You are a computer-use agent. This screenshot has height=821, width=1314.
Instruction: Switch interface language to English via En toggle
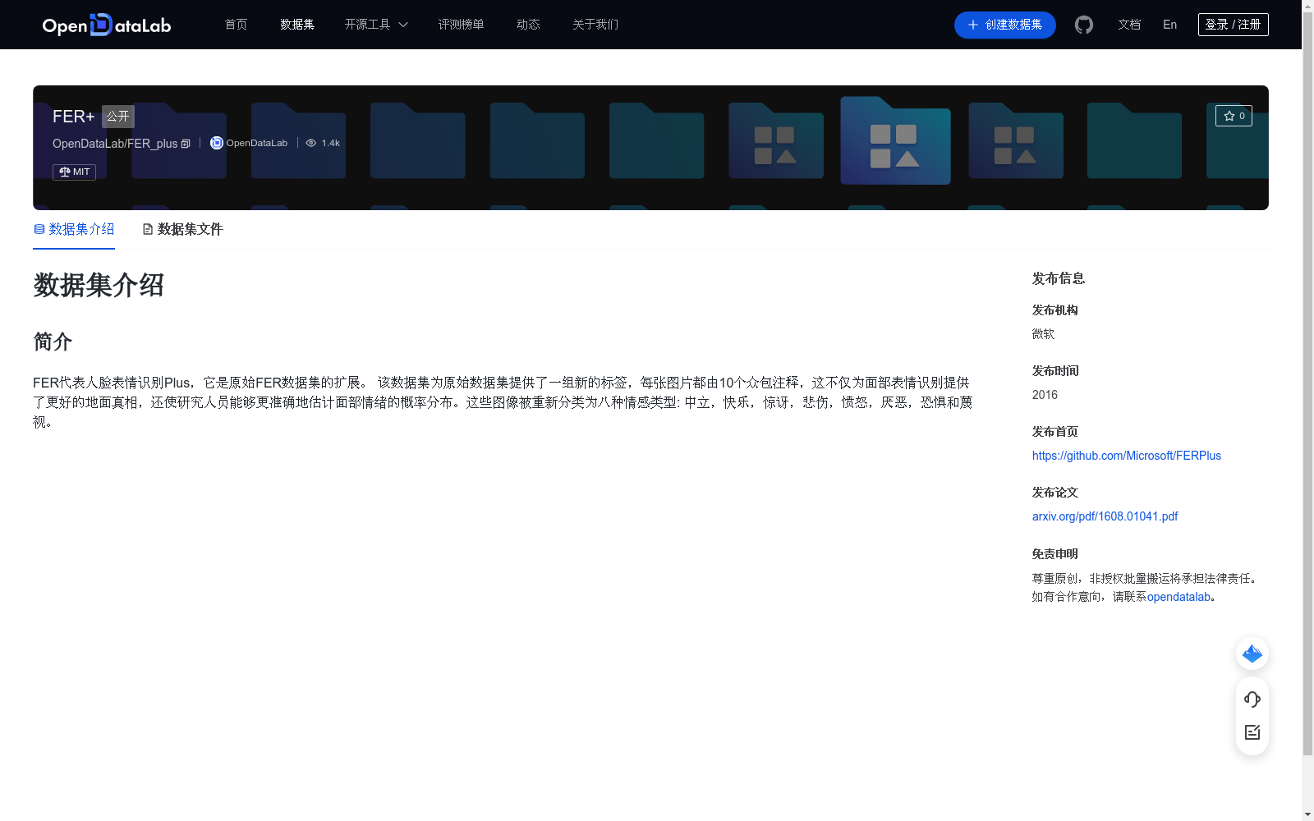point(1169,25)
